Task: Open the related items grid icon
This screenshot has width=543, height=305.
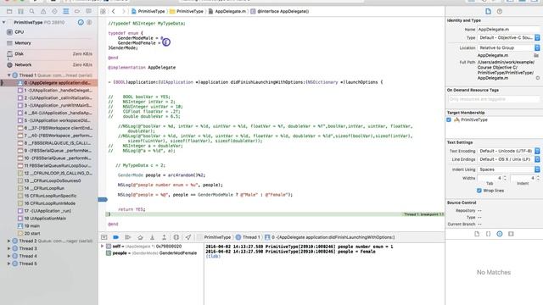Action: point(103,11)
